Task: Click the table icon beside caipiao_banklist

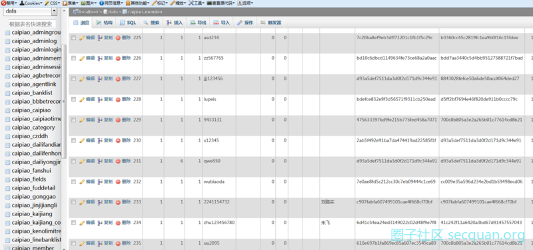Action: pos(7,93)
